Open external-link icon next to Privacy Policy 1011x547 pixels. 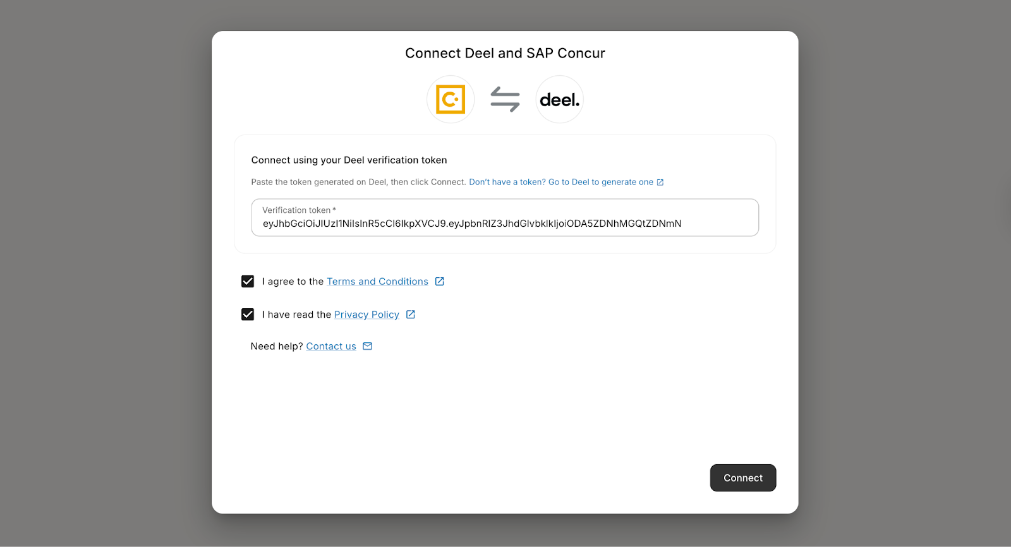coord(411,315)
